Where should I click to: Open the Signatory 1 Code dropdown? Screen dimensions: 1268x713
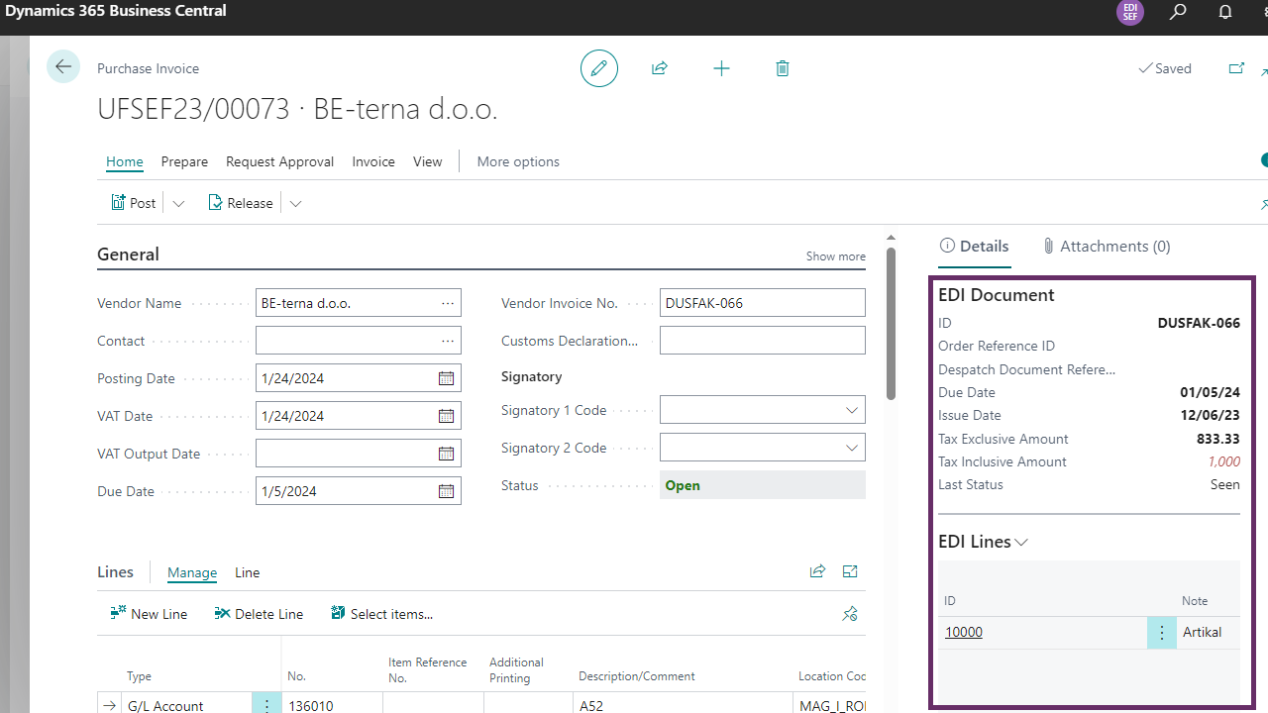[851, 409]
